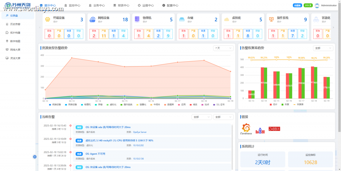Click the Administrator avatar icon
The height and width of the screenshot is (171, 341).
(317, 5)
